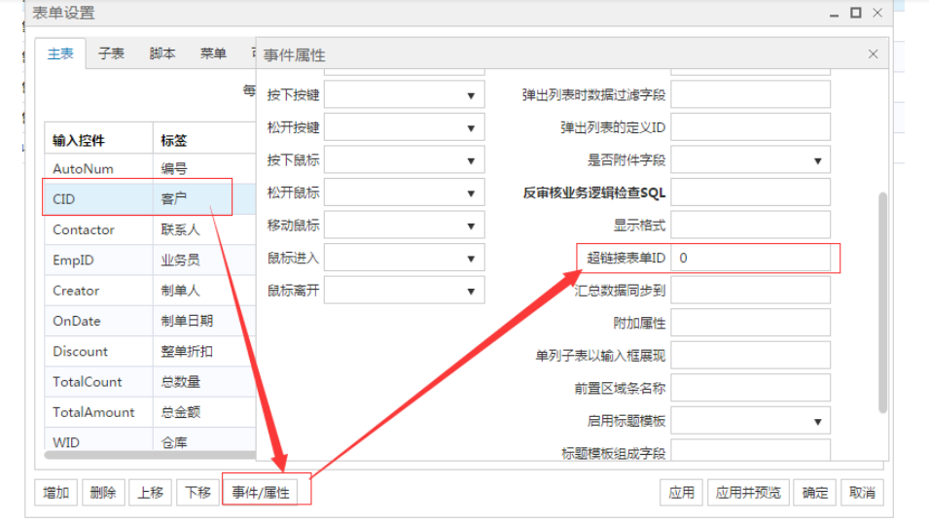Click the 事件属性 vertical scrollbar
Screen dimensions: 929x522
pos(882,301)
